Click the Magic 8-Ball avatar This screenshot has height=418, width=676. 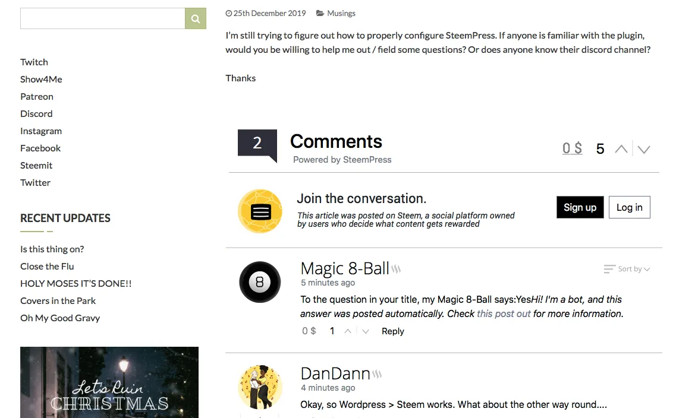click(x=260, y=282)
